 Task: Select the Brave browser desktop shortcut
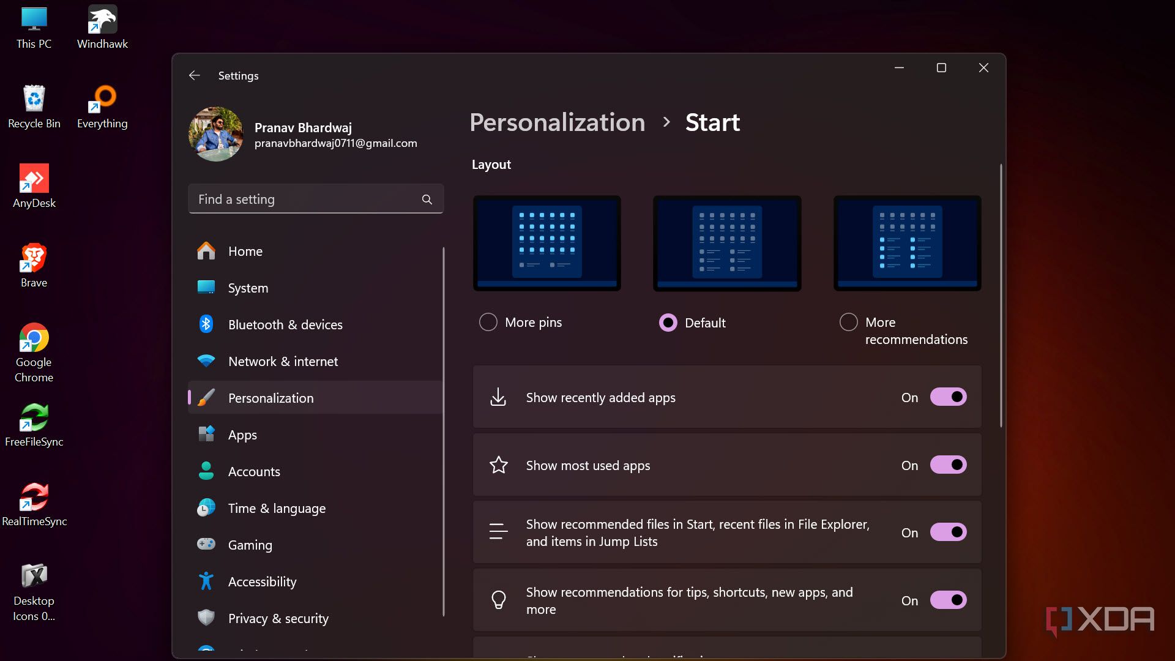tap(34, 266)
